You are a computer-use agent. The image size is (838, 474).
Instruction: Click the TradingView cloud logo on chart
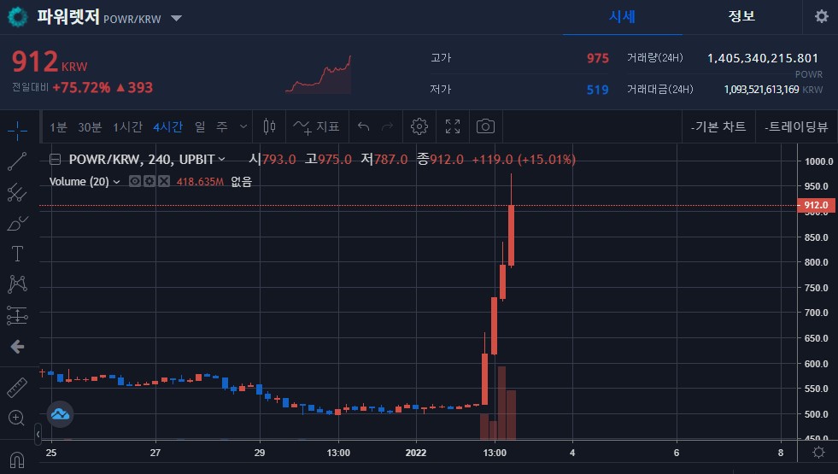tap(60, 414)
